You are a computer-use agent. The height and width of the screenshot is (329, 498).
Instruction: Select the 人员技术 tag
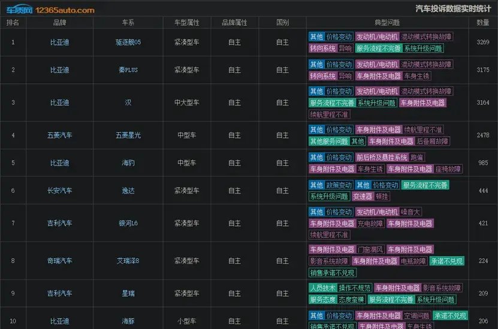coord(322,288)
